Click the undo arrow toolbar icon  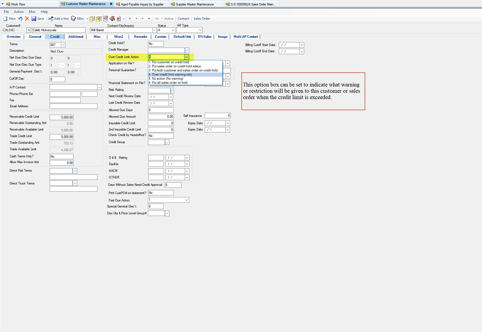click(21, 19)
